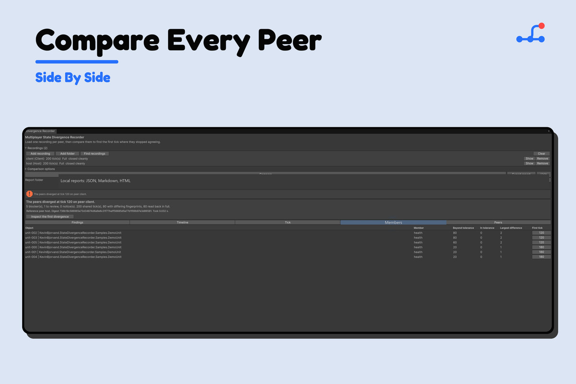Screen dimensions: 576x384
Task: Jump to first tick 180 for unit-001
Action: point(541,252)
